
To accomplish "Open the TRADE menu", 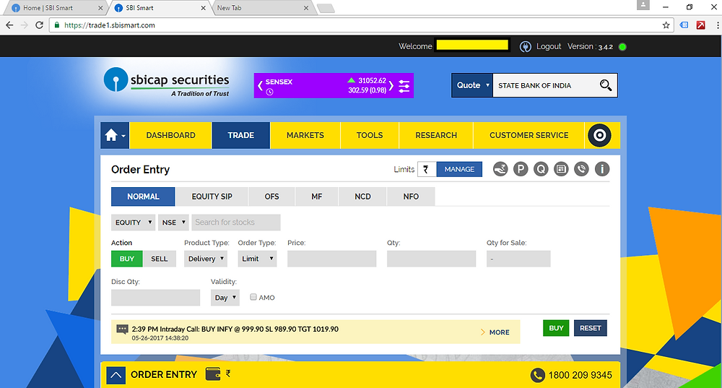I will tap(241, 136).
